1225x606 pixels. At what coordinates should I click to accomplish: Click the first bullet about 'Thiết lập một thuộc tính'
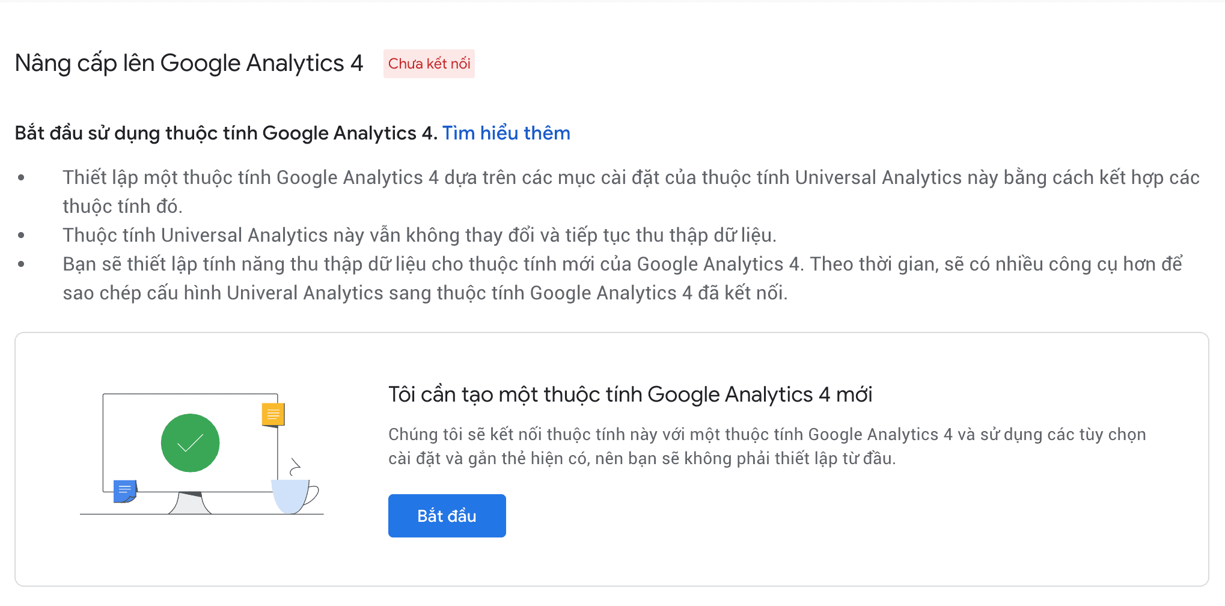click(631, 192)
